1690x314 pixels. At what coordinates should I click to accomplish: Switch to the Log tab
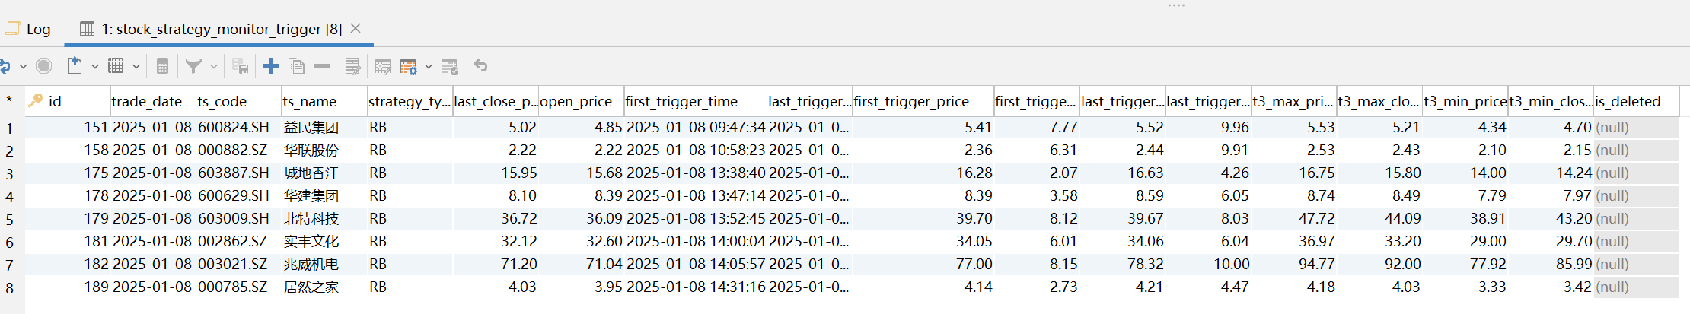click(29, 29)
